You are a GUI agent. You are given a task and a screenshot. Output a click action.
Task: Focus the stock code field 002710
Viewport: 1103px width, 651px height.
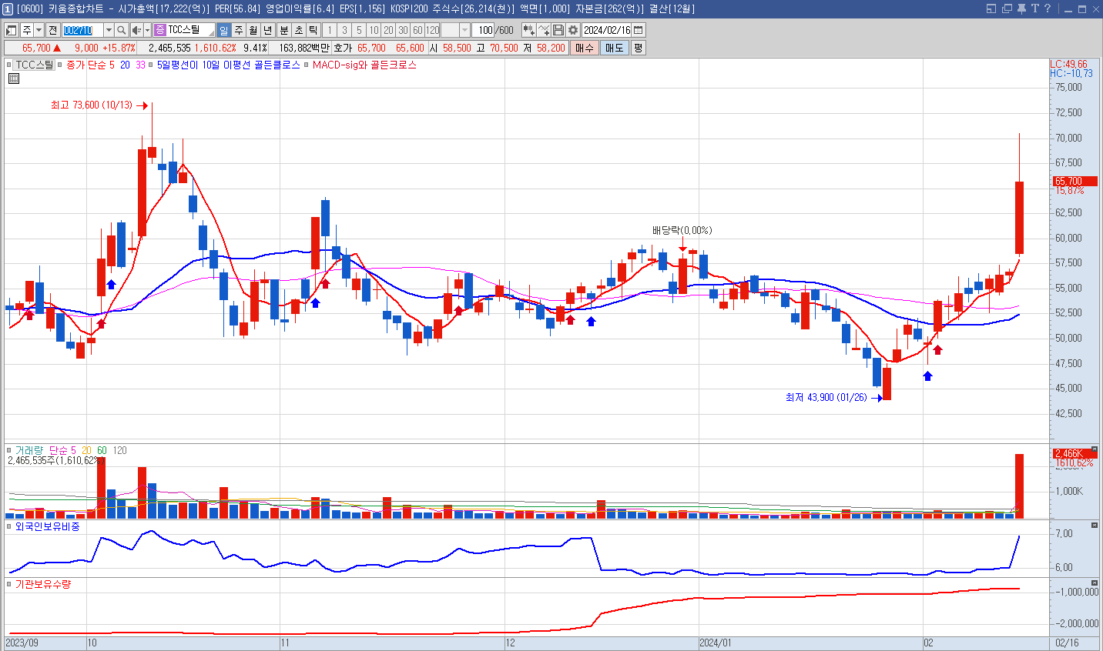(82, 30)
